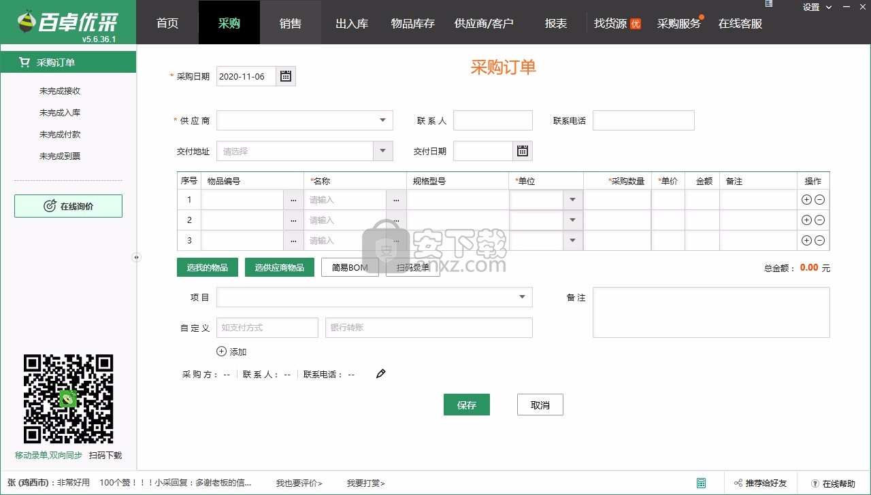Open the 找货源 tab

pyautogui.click(x=617, y=23)
